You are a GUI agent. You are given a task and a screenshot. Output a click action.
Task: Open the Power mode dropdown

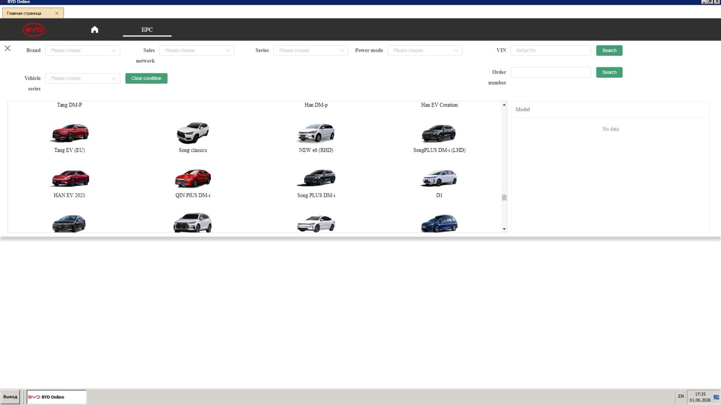tap(425, 50)
